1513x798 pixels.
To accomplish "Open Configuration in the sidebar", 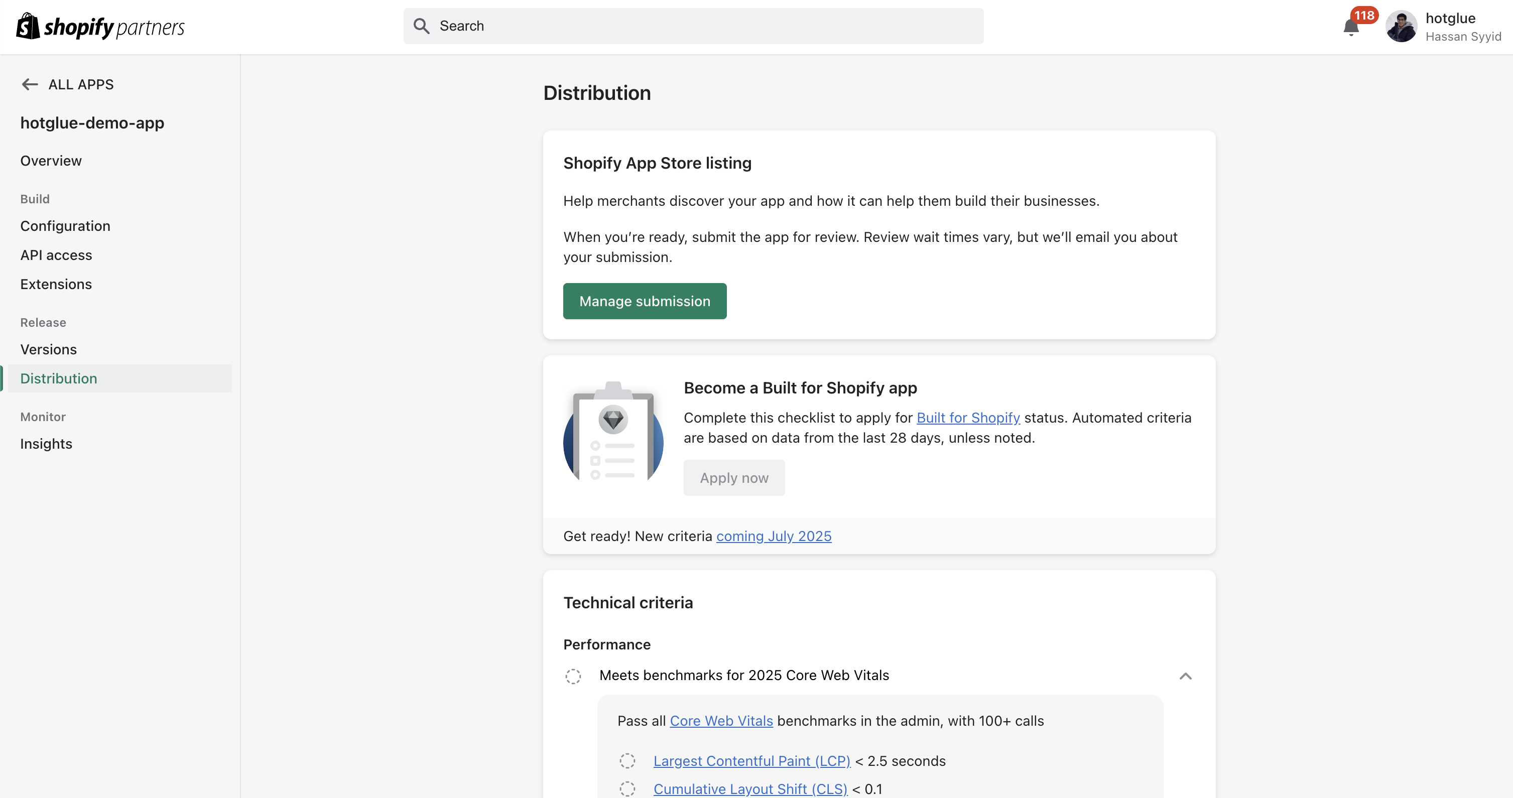I will coord(65,226).
